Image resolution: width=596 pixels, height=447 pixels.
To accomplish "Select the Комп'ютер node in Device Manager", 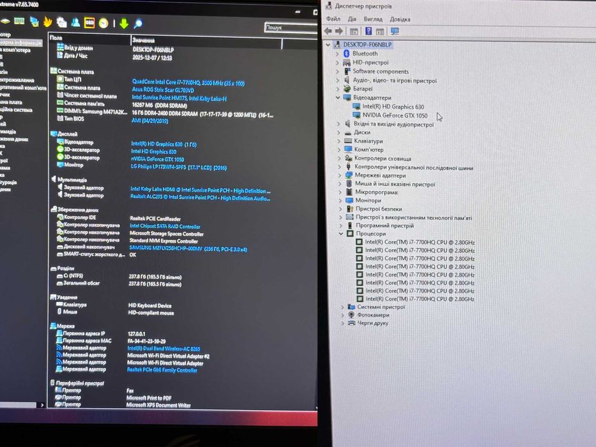I will pyautogui.click(x=369, y=149).
